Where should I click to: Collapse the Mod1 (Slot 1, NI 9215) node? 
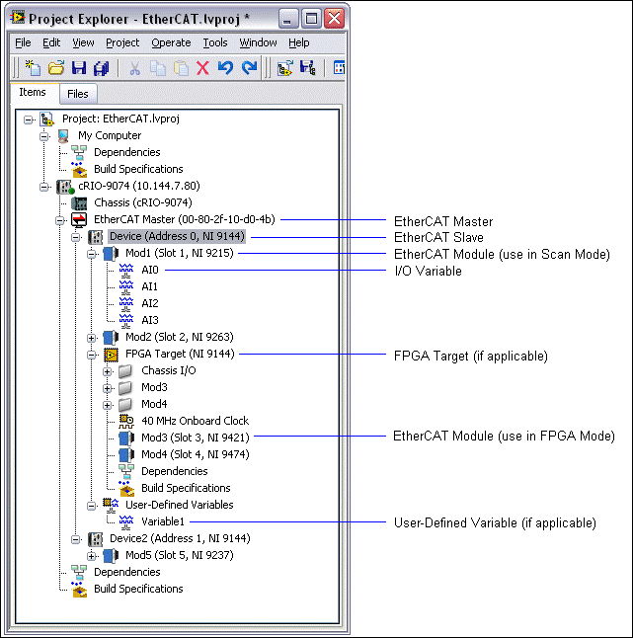[92, 254]
